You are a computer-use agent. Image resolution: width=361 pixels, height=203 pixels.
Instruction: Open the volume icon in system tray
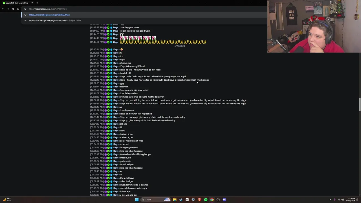tap(343, 200)
